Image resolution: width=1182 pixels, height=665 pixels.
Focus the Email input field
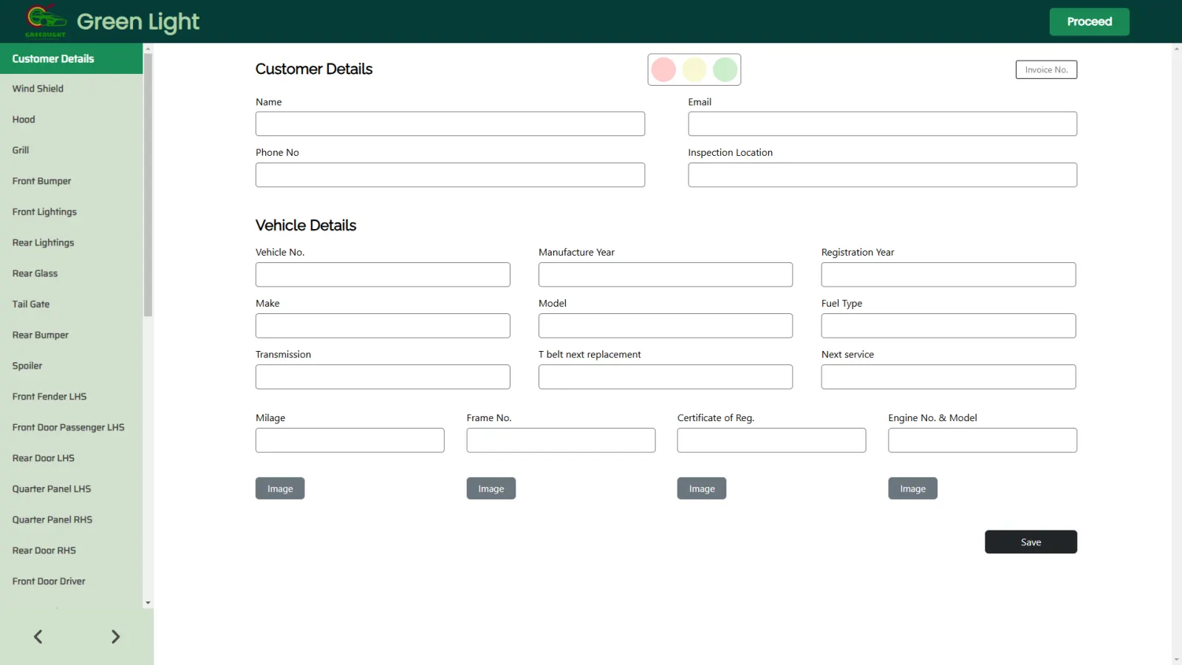(x=882, y=124)
